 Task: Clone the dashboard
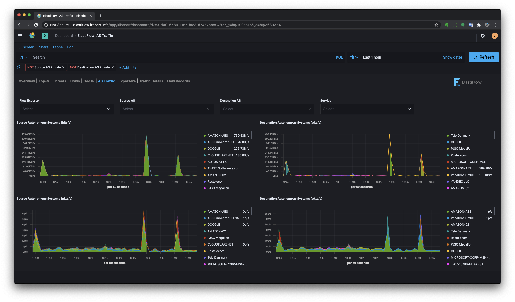tap(58, 47)
